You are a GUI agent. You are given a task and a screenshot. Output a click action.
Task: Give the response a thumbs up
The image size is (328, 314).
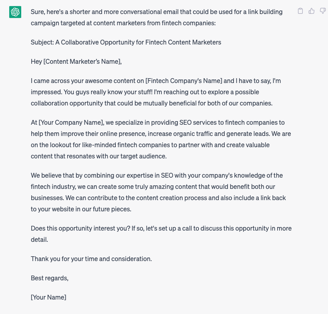[x=312, y=11]
